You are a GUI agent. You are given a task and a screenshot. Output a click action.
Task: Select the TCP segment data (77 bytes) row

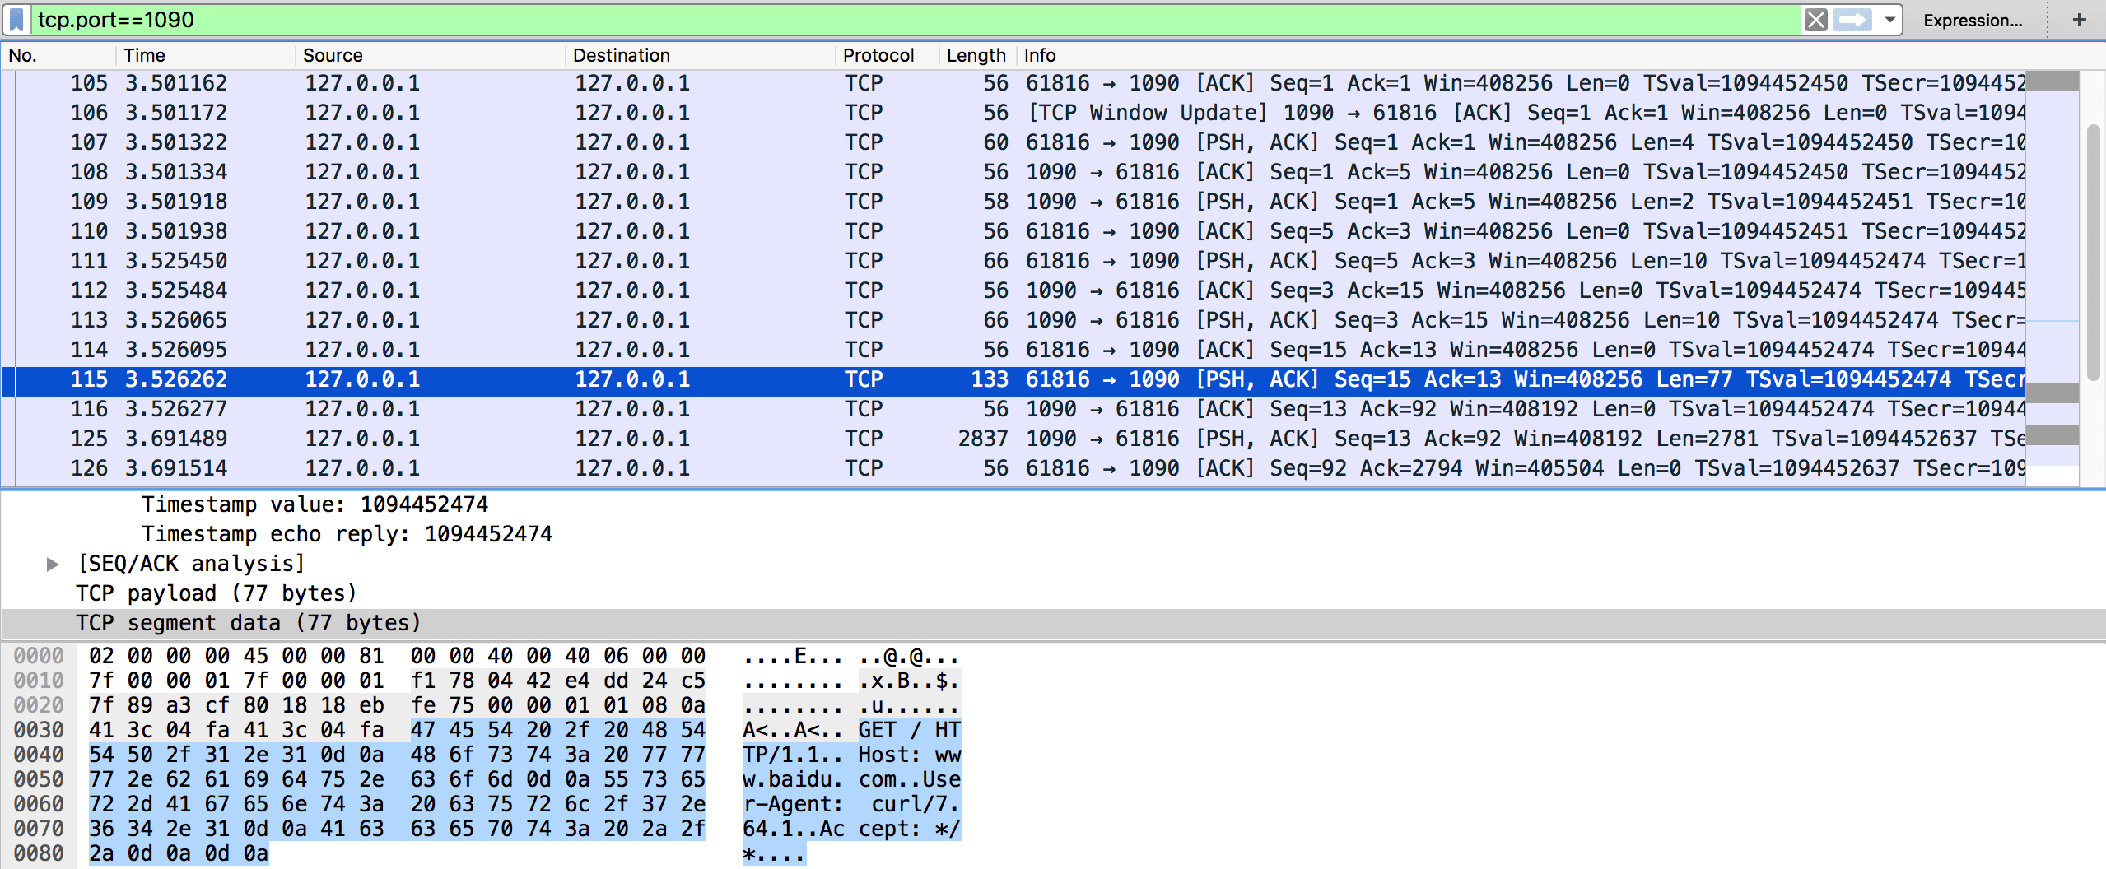[x=1053, y=623]
